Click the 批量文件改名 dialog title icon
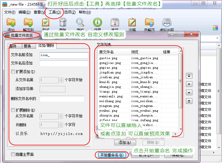The width and height of the screenshot is (222, 163). pos(7,36)
